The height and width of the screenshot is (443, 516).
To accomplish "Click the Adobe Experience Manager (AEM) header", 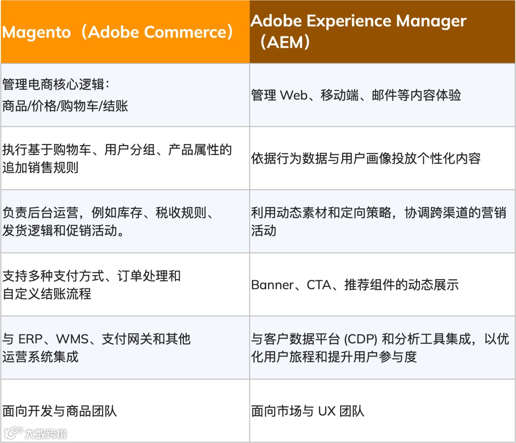I will (x=382, y=32).
